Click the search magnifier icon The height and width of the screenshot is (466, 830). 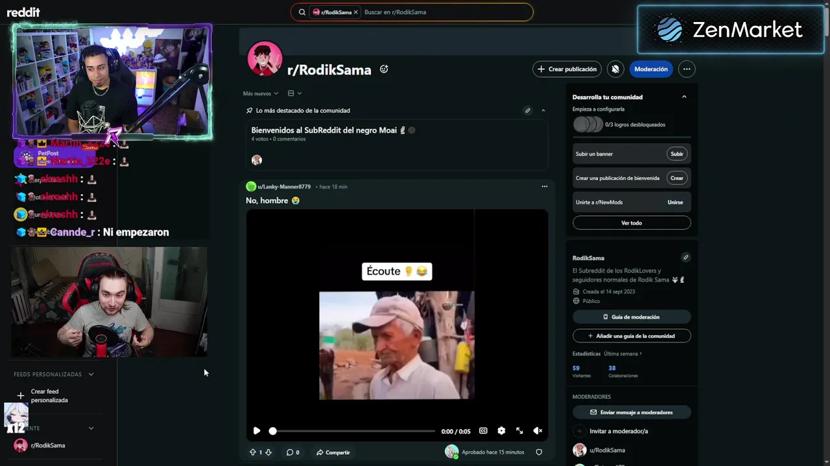pos(302,12)
